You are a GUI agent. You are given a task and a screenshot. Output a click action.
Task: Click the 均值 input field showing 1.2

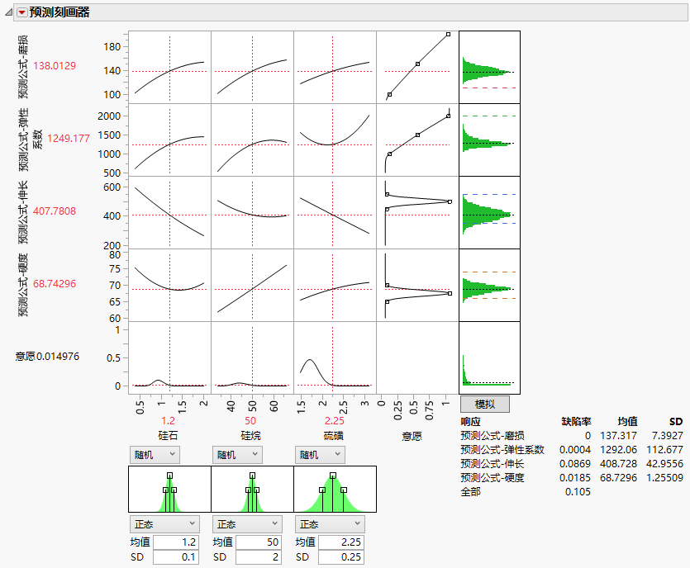click(175, 542)
